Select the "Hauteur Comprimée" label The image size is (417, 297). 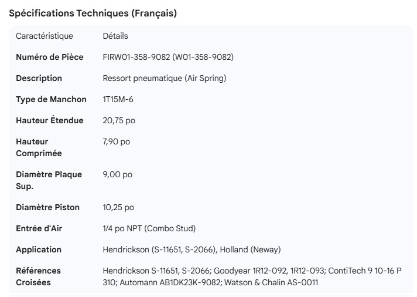[39, 147]
